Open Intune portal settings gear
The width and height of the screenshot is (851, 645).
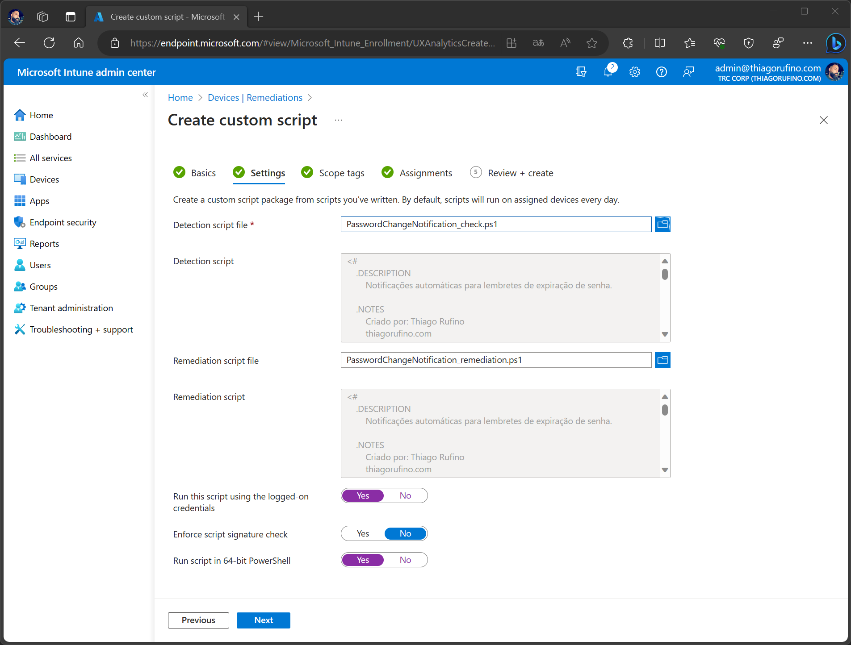[635, 72]
